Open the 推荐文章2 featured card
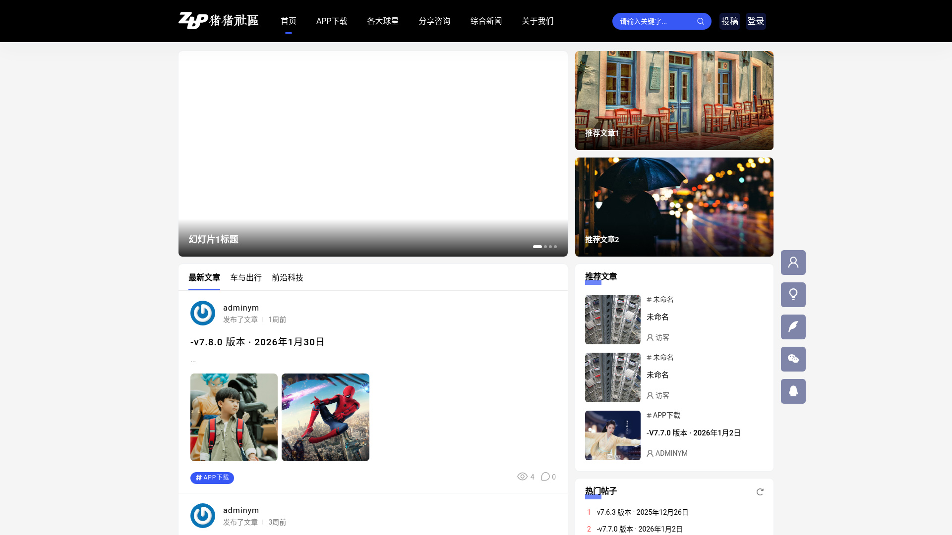 pyautogui.click(x=674, y=207)
